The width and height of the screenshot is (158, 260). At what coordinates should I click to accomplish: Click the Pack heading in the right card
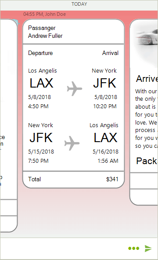pyautogui.click(x=147, y=161)
